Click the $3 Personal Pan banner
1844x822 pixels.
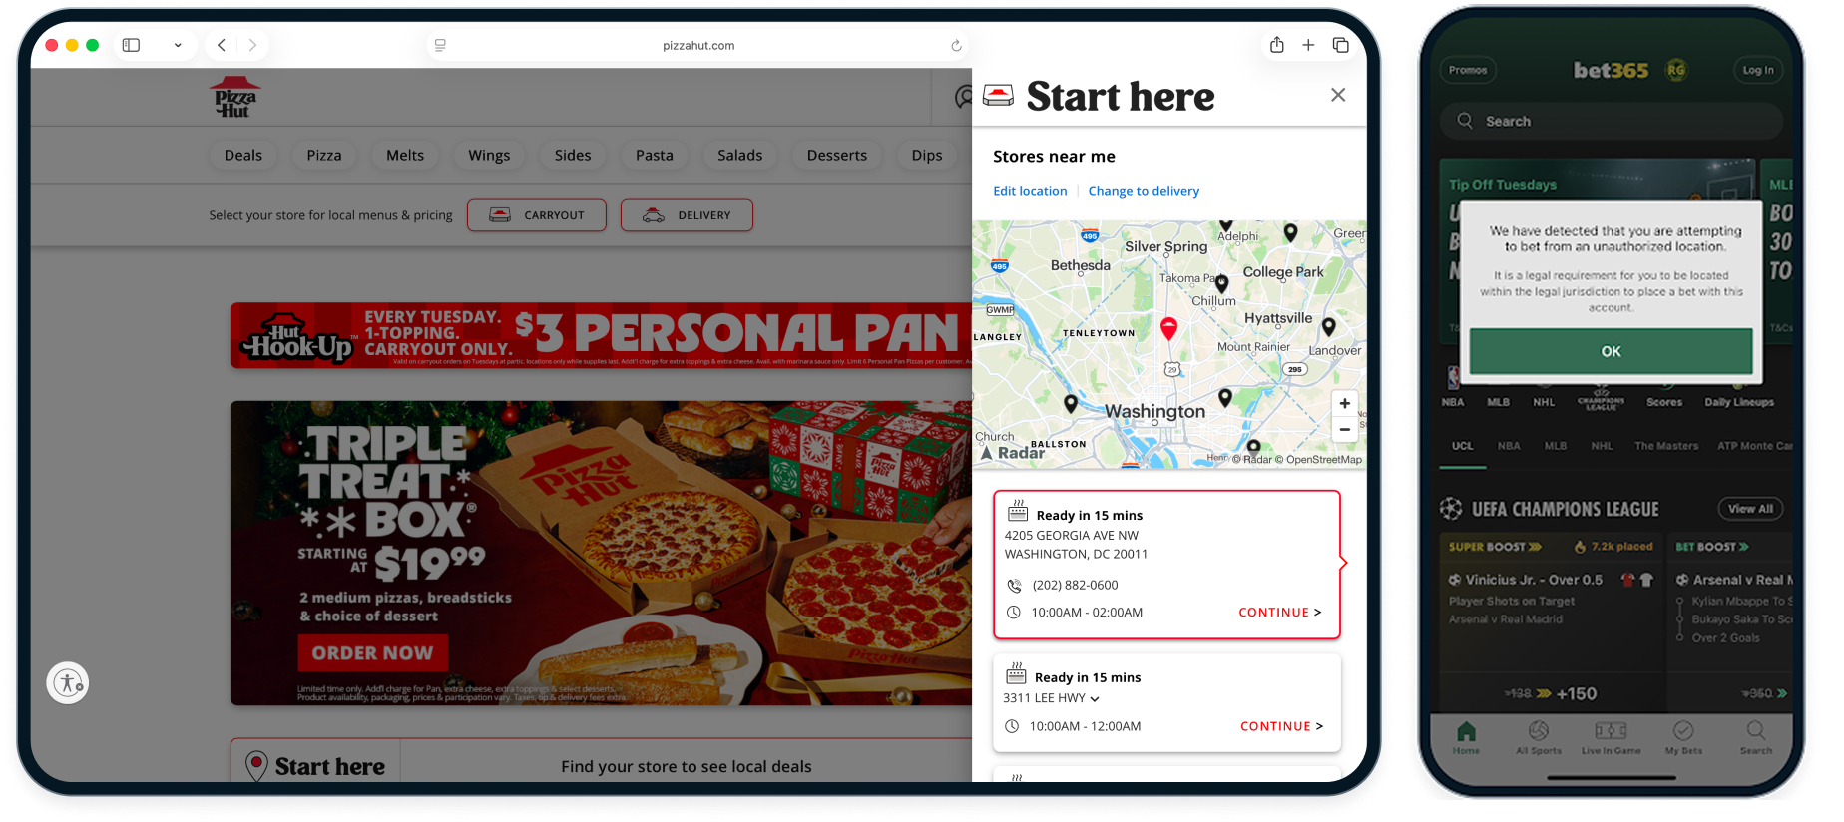601,335
